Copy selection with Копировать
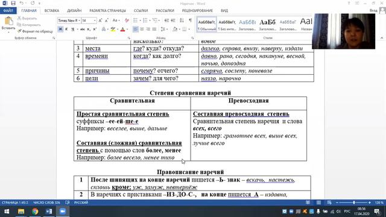Image resolution: width=386 pixels, height=217 pixels. coord(29,25)
